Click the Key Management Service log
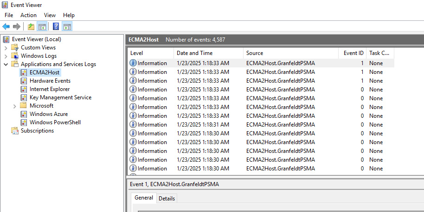The width and height of the screenshot is (424, 212). [60, 97]
